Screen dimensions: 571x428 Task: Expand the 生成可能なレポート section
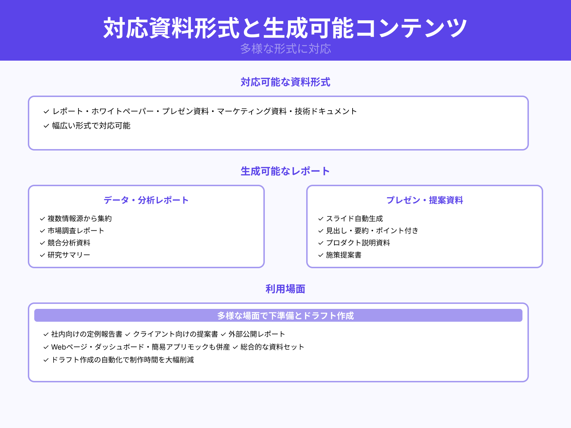click(285, 170)
